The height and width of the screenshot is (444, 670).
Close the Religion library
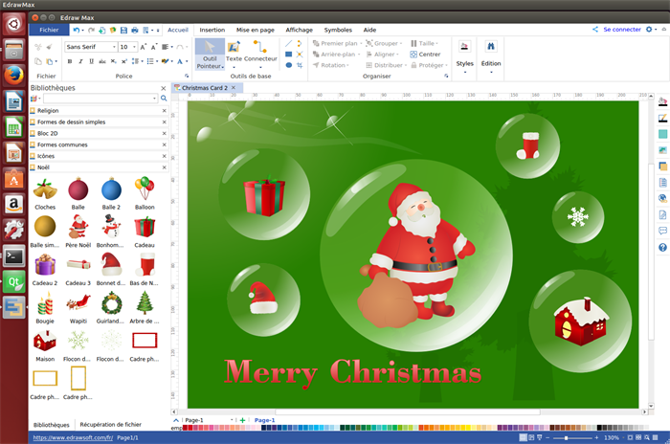coord(164,111)
